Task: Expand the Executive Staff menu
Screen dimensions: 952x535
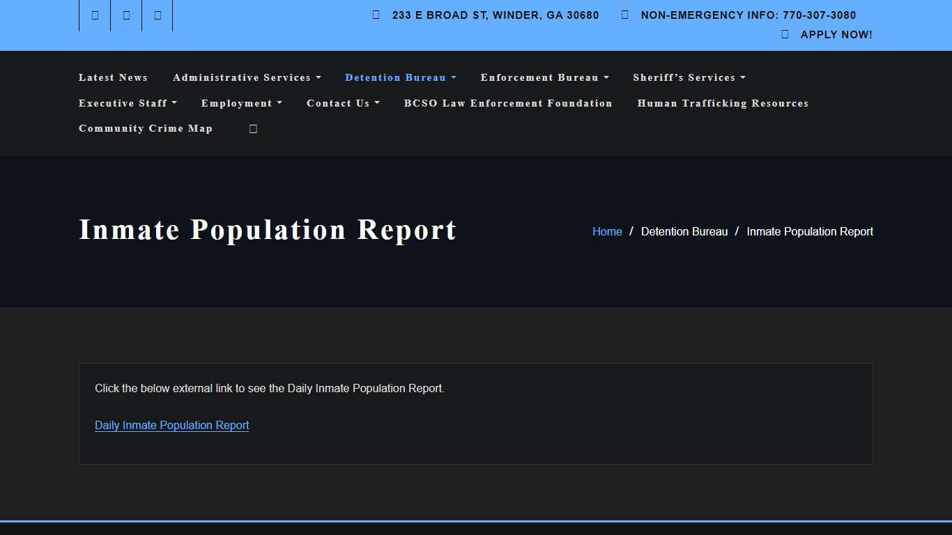Action: pyautogui.click(x=128, y=103)
